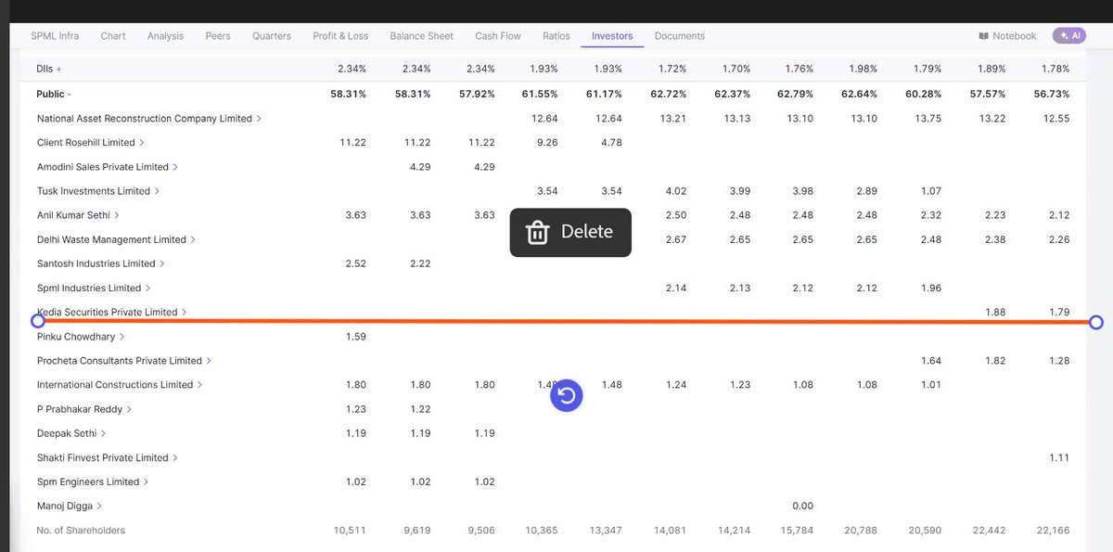
Task: Click chevron beside Amodini Sales Private Limited
Action: [175, 167]
